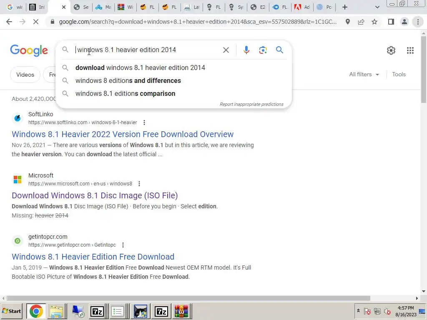Open 'Windows 8.1 Heavier Edition Free Download' link
This screenshot has width=427, height=320.
93,257
